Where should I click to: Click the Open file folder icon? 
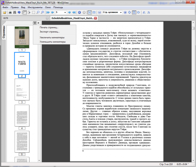click(4, 12)
